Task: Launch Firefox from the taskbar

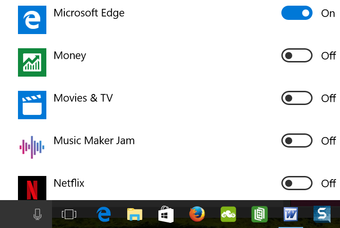Action: (197, 214)
